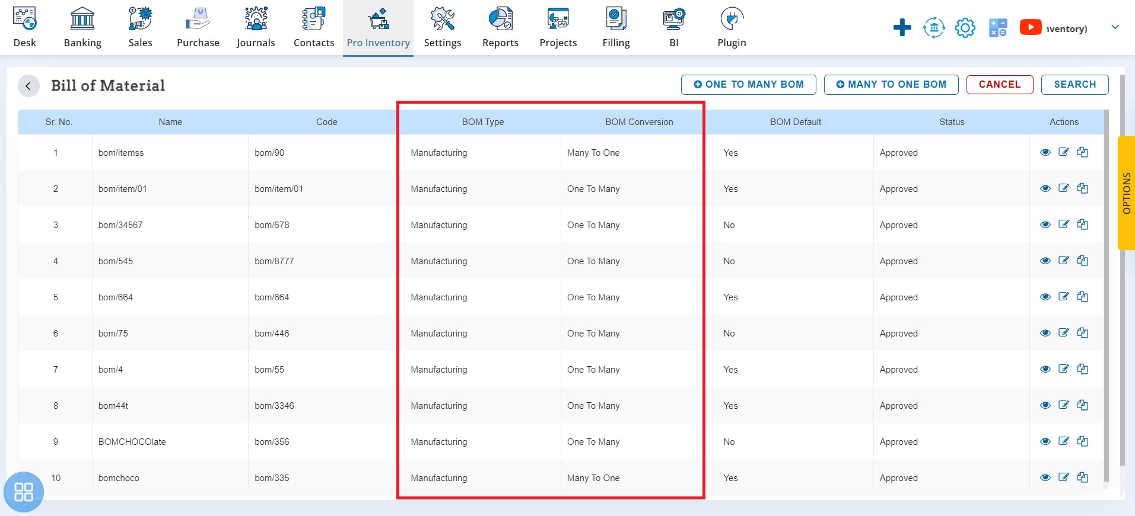The image size is (1135, 516).
Task: Open the Purchase module
Action: coord(198,28)
